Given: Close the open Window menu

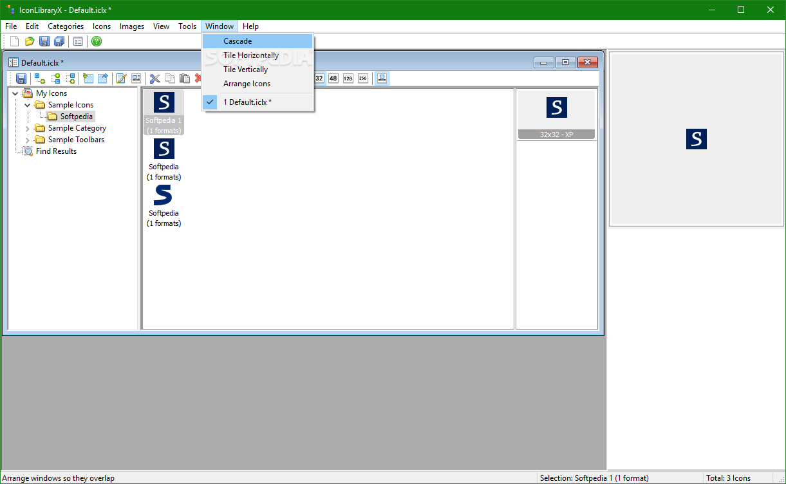Looking at the screenshot, I should pos(220,26).
